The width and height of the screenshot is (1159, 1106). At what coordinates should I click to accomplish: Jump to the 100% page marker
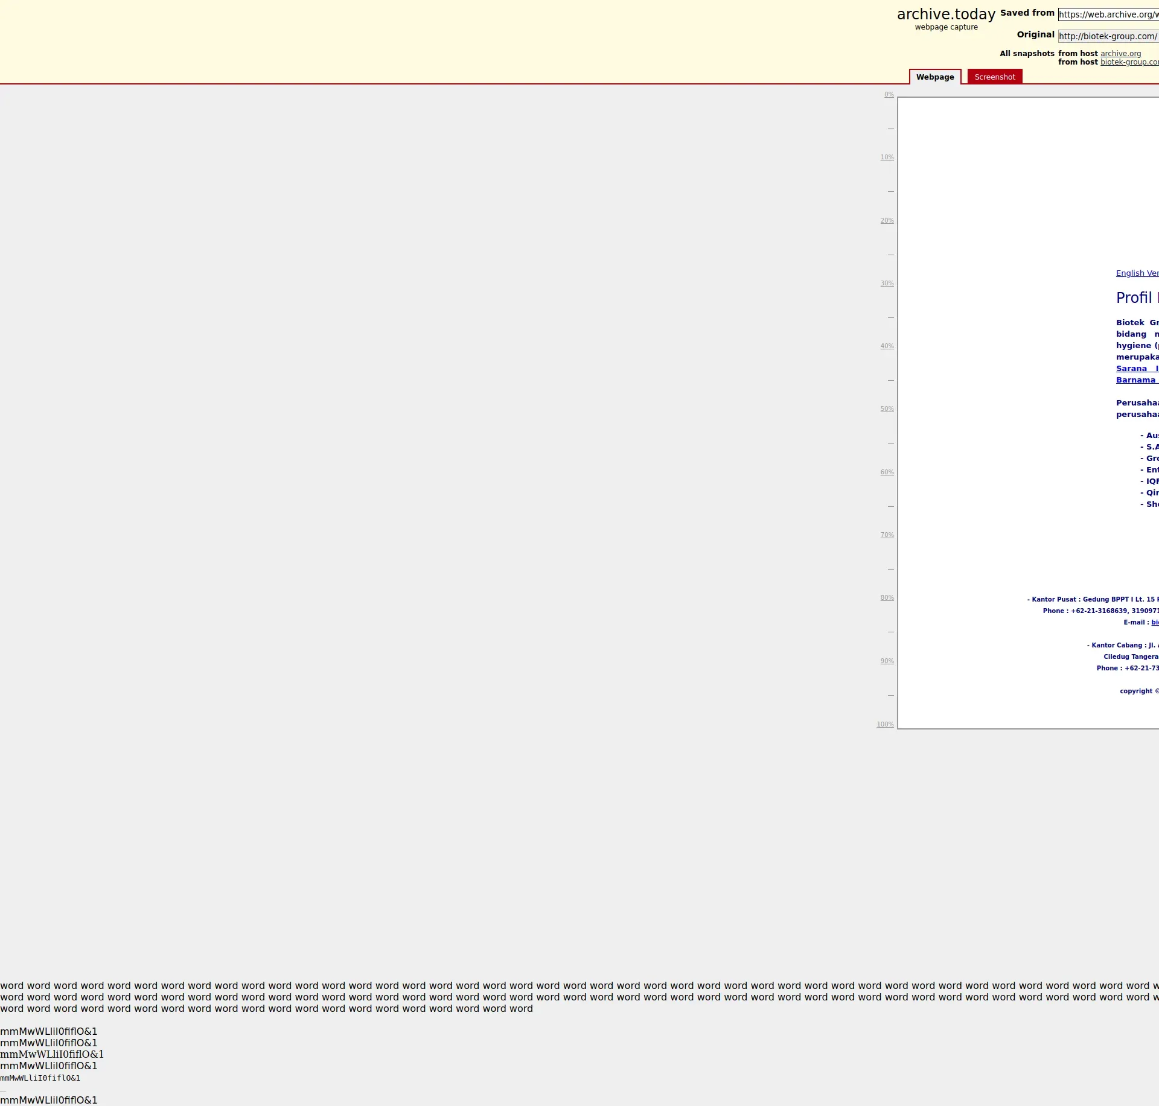click(885, 725)
